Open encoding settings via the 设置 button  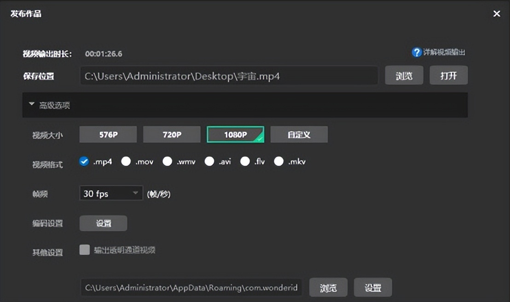point(103,223)
